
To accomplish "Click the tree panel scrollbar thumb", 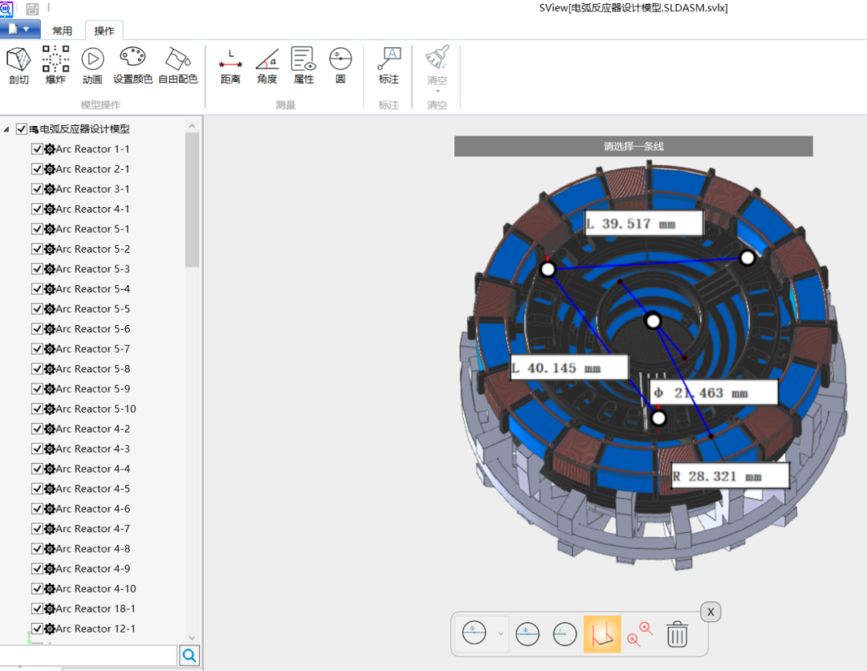I will point(192,200).
